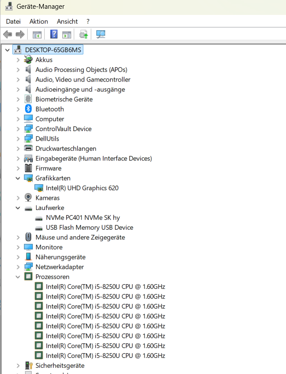Expand the Firmware category
Screen dimensions: 286x374
[x=18, y=168]
